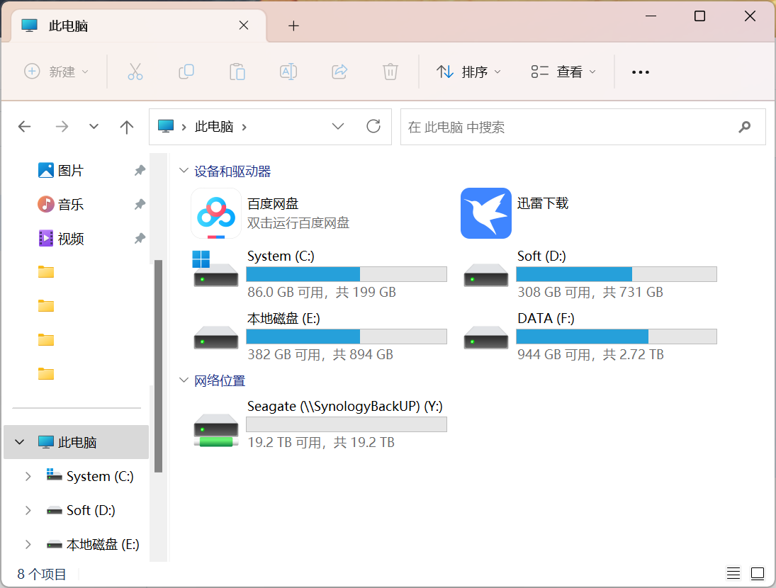The image size is (776, 588).
Task: Click DATA (F:) capacity bar
Action: pyautogui.click(x=616, y=337)
